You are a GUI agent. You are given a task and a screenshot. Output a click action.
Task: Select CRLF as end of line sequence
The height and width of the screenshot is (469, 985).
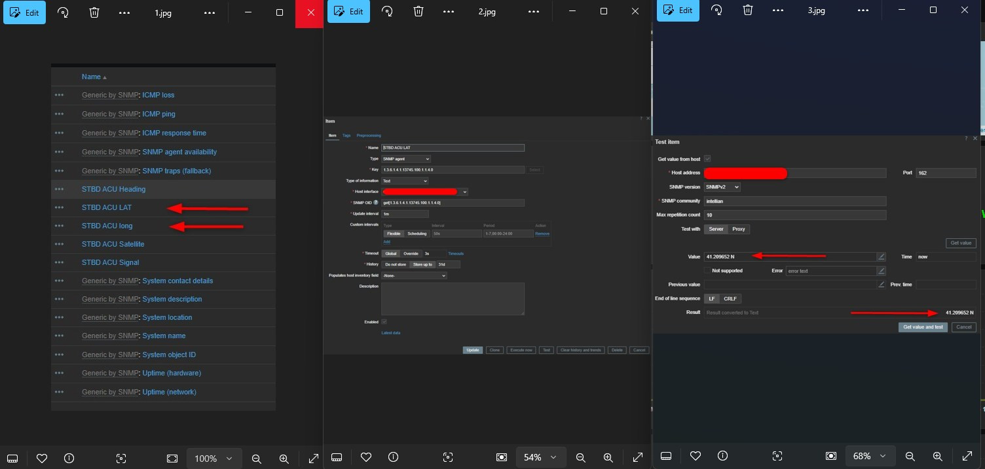[730, 298]
